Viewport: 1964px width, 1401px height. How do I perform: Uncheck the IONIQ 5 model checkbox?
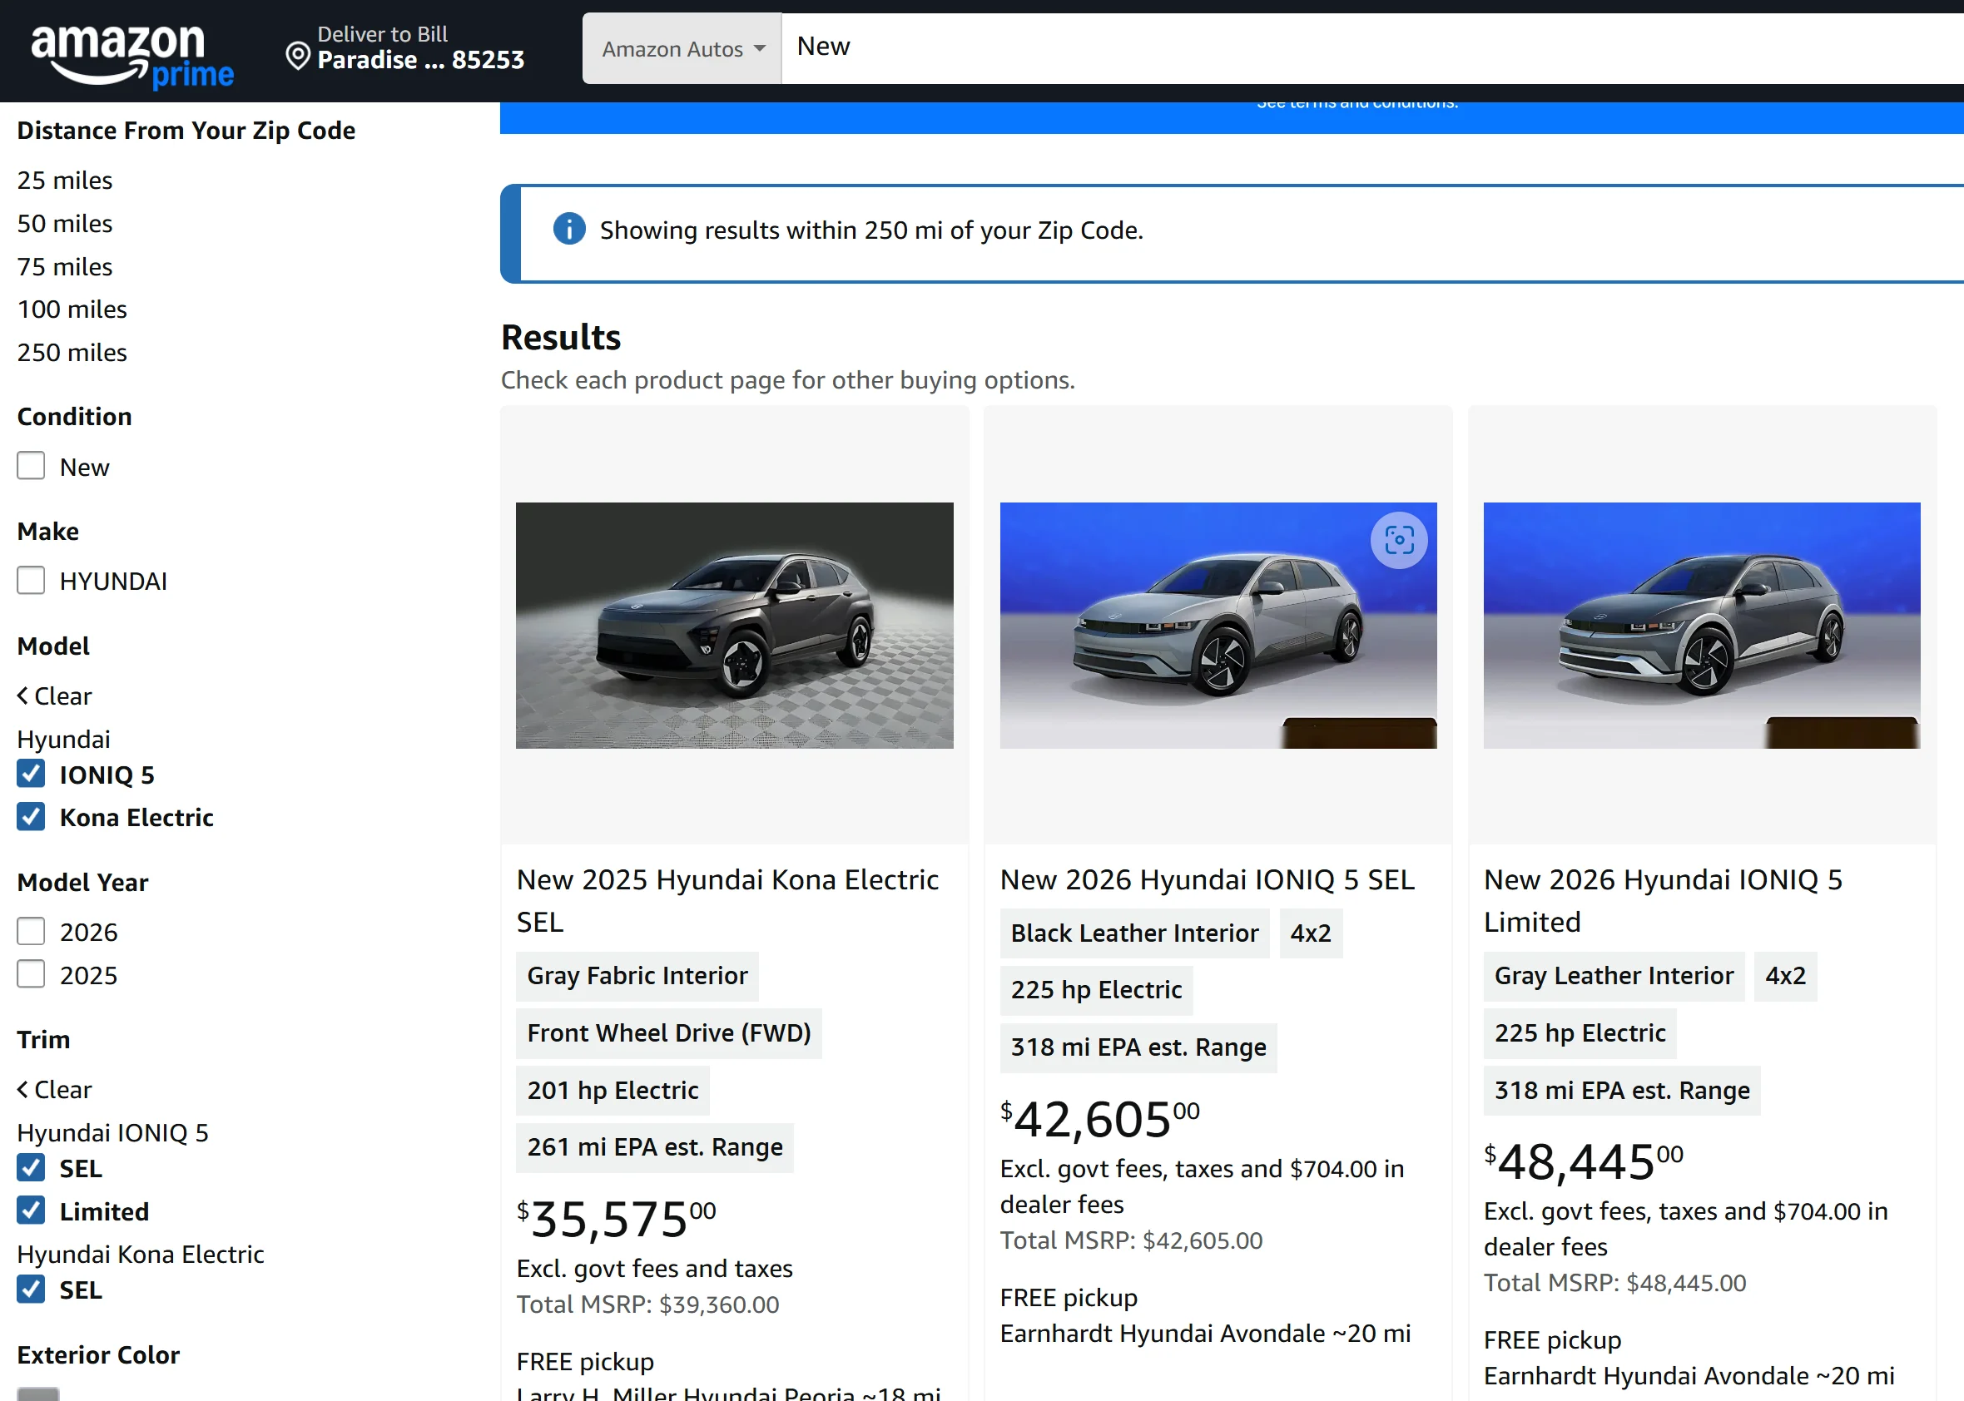click(31, 773)
